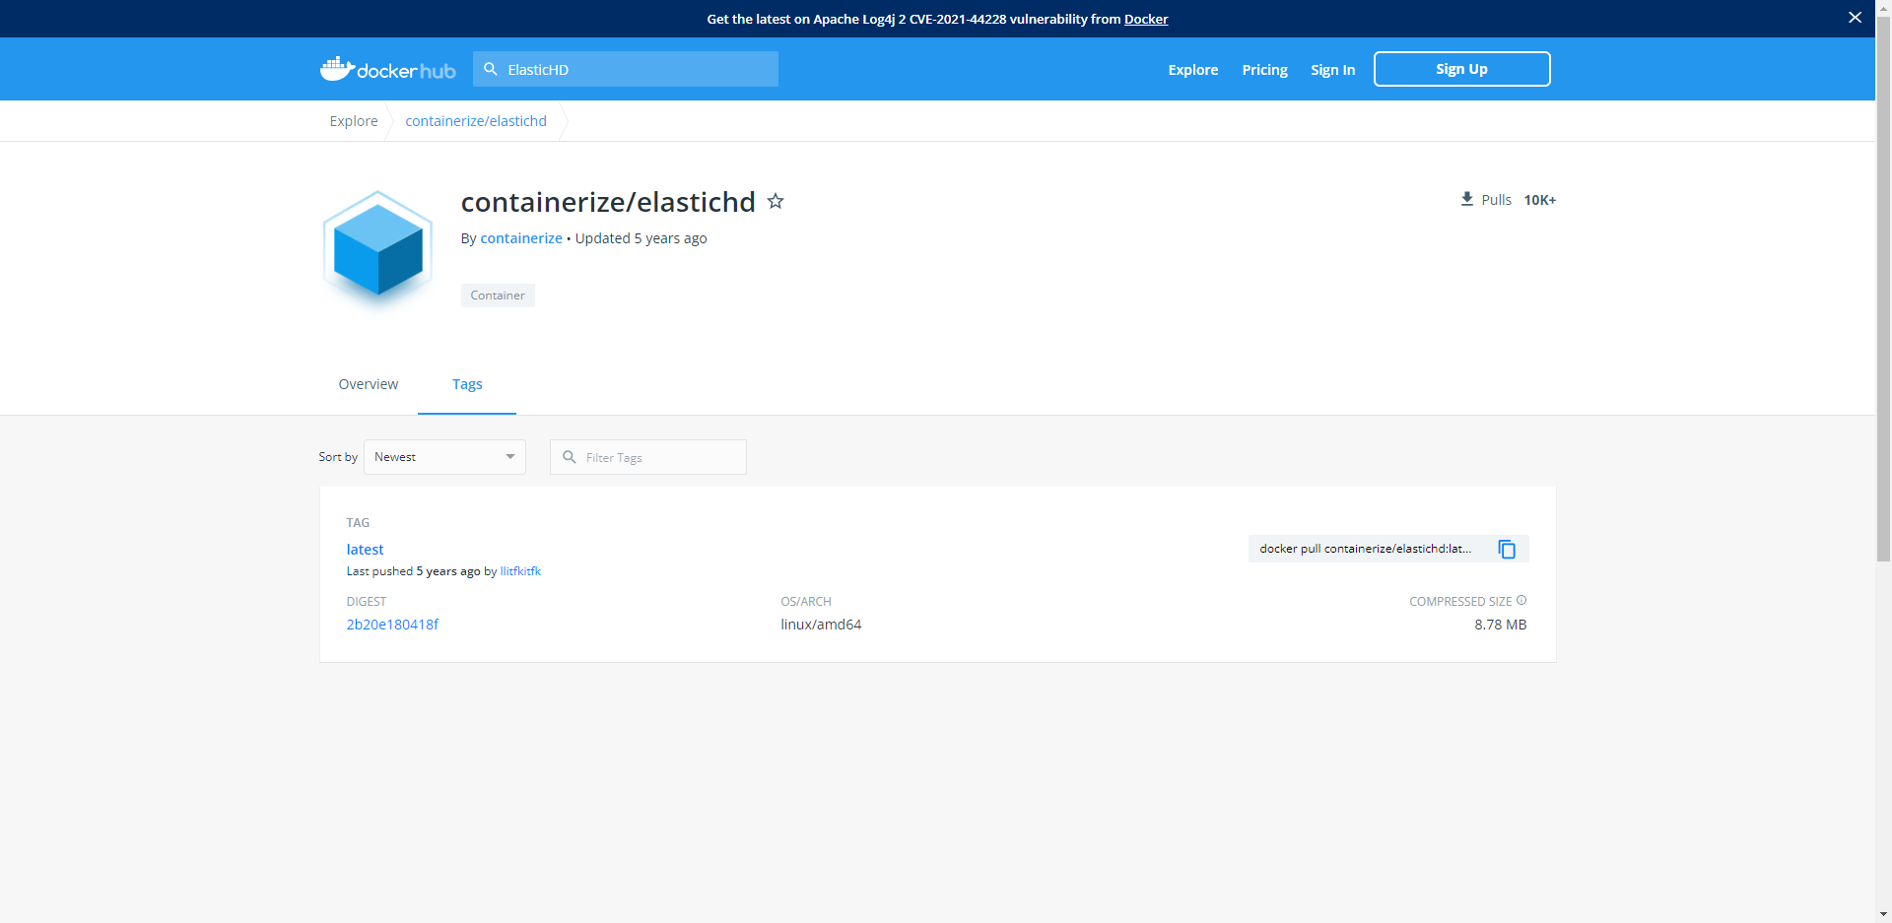The image size is (1892, 923).
Task: Click Sign In in the header
Action: (1332, 70)
